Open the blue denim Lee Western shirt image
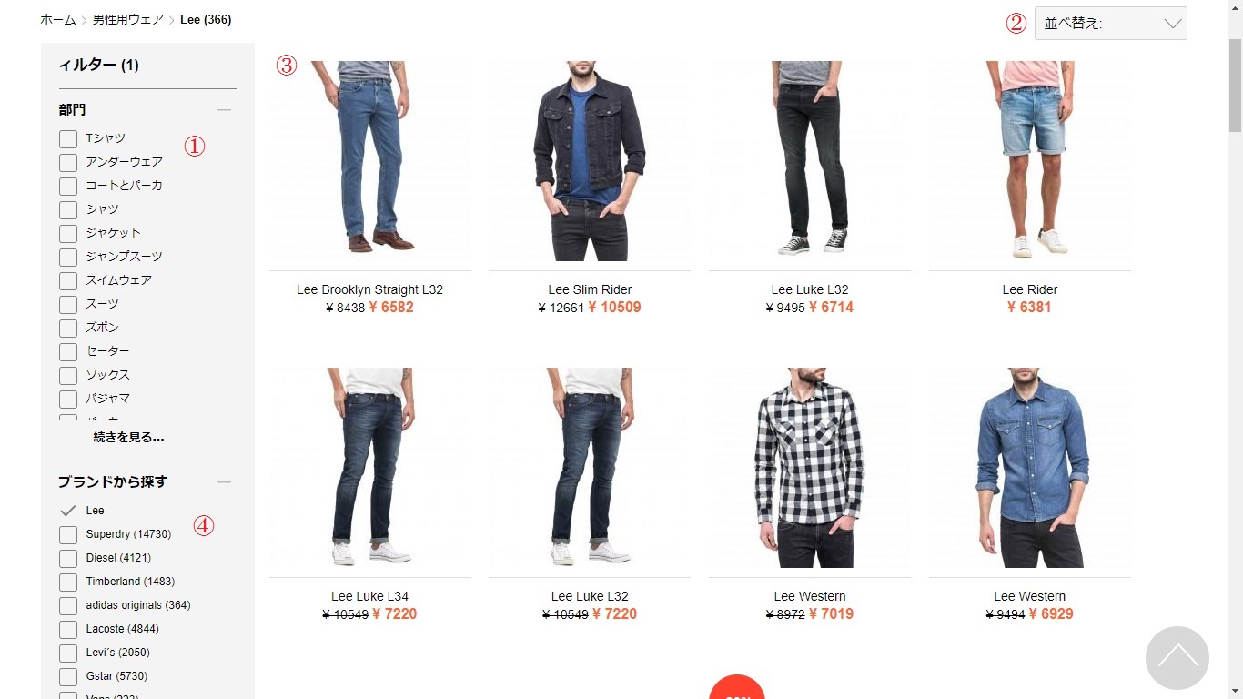 coord(1030,468)
